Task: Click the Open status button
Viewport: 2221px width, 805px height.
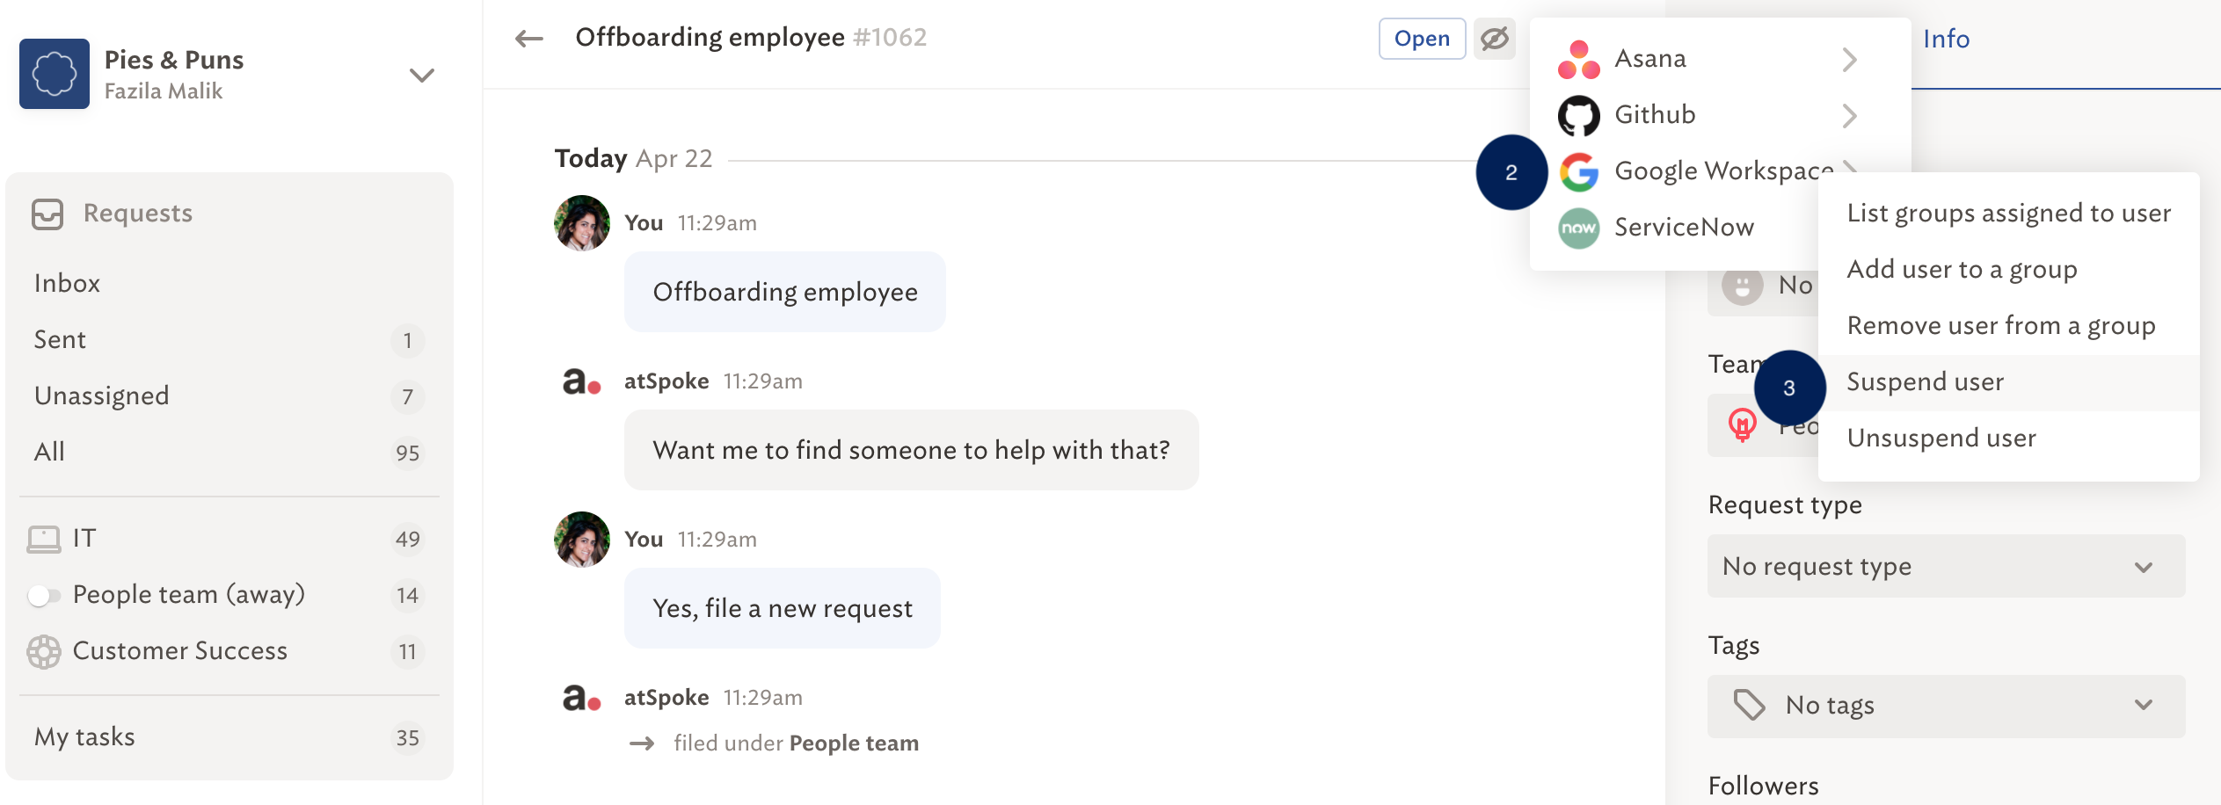Action: click(1422, 39)
